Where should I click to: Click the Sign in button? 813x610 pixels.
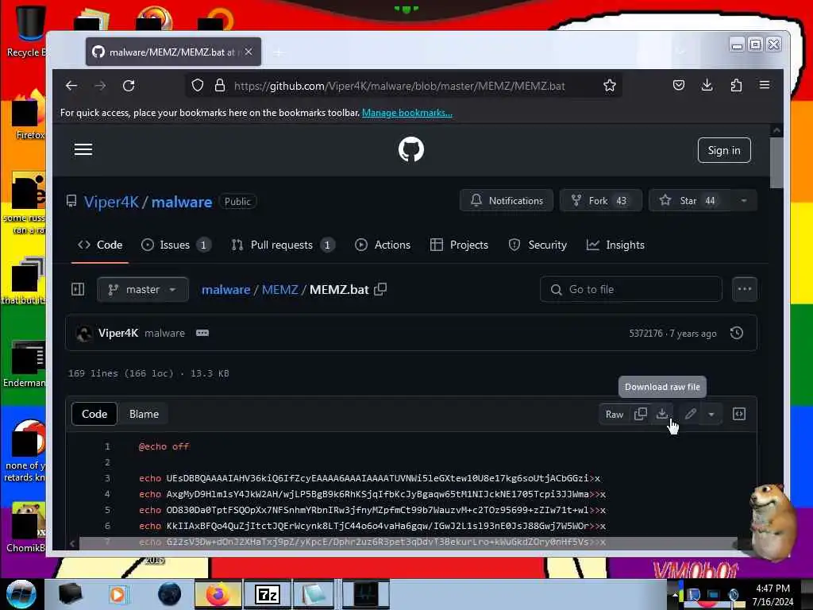(724, 150)
